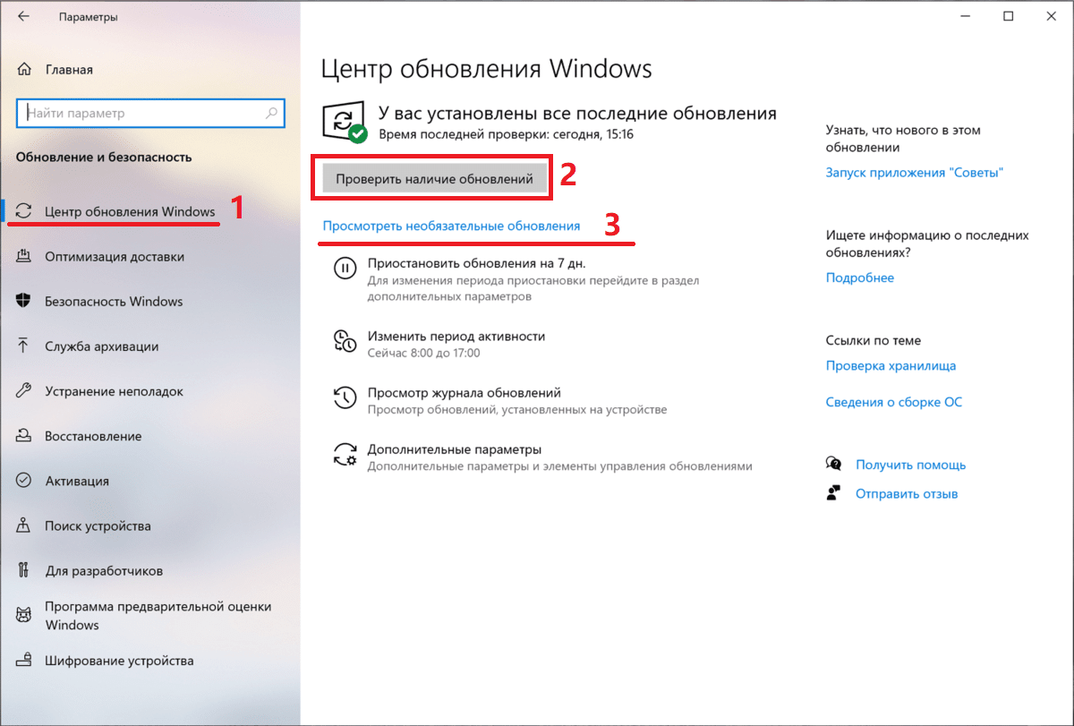Image resolution: width=1074 pixels, height=726 pixels.
Task: Click the Дополнительные параметры gear-sync icon
Action: [x=345, y=454]
